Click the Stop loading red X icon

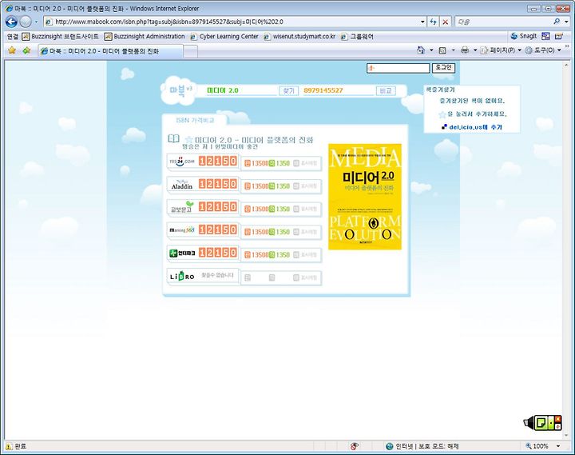coord(445,22)
